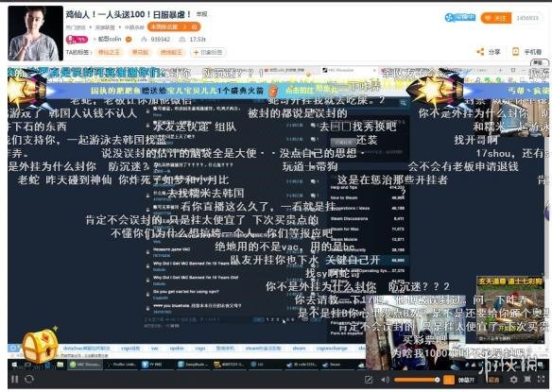Click the viewer count 939342

(160, 40)
